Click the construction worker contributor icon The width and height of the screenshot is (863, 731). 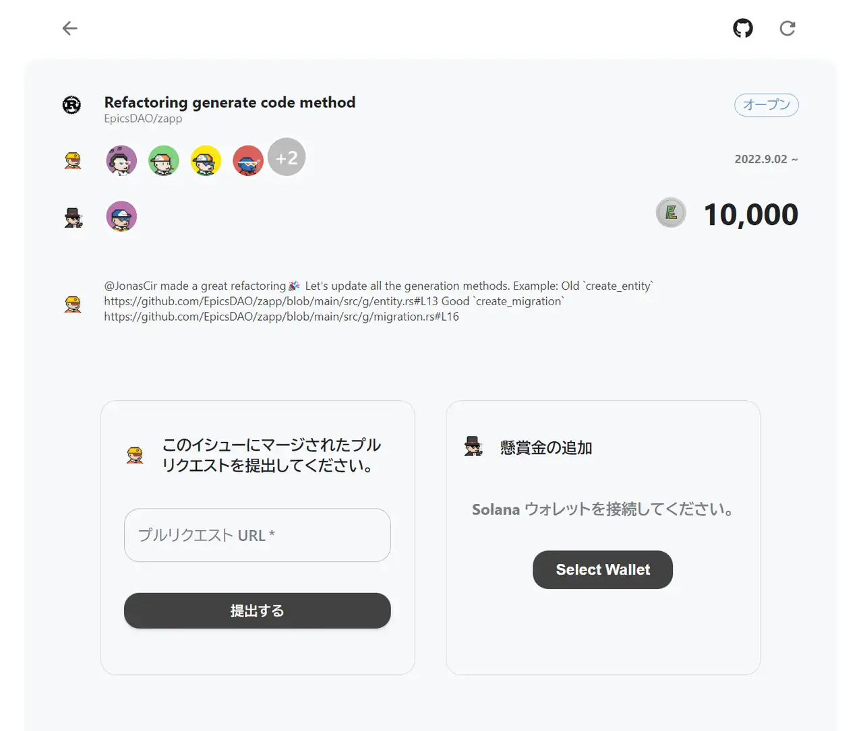pos(72,160)
